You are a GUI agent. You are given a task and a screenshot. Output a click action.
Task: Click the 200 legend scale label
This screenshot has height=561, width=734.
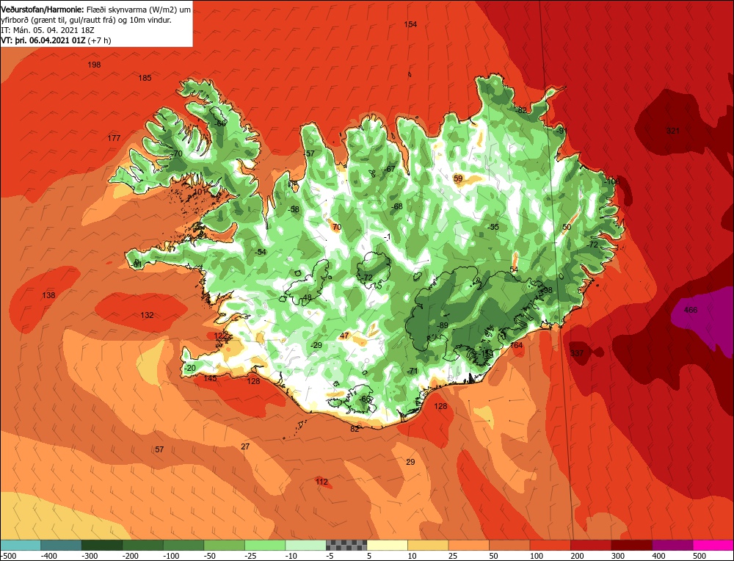[x=577, y=556]
